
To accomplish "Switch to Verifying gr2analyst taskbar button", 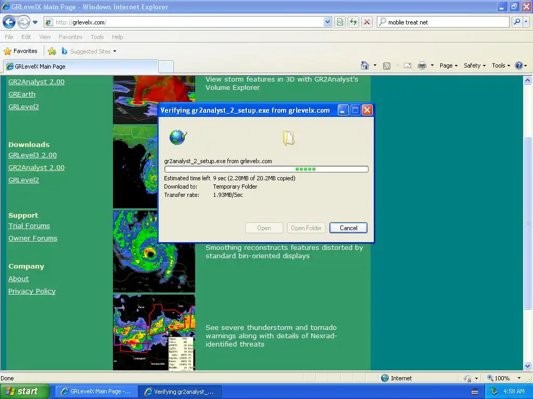I will point(181,392).
